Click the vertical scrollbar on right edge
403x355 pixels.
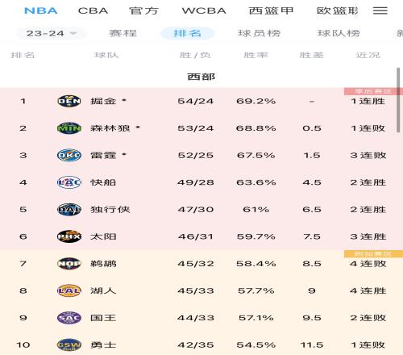click(398, 100)
